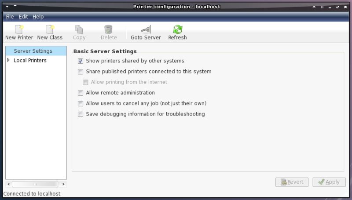Click the sidebar scrollbar's right arrow

click(63, 184)
